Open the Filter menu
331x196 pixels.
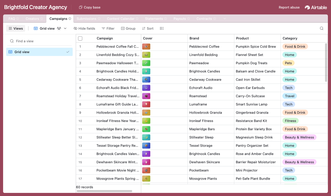[108, 28]
